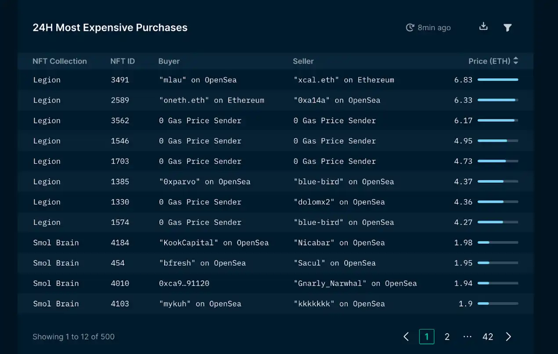Click NFT ID 4184
This screenshot has width=558, height=354.
click(x=120, y=242)
